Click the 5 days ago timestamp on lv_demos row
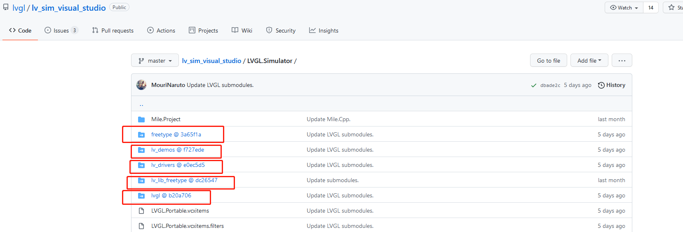The height and width of the screenshot is (232, 683). [x=611, y=150]
